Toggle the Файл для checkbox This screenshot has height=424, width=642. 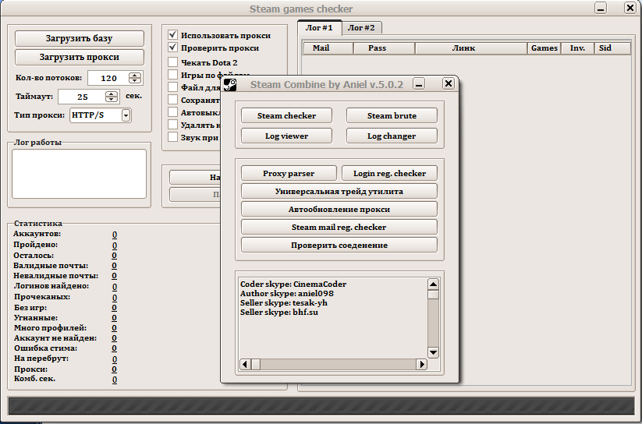172,87
